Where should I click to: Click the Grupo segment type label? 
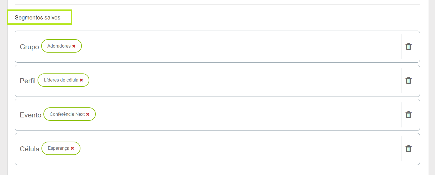pos(29,47)
